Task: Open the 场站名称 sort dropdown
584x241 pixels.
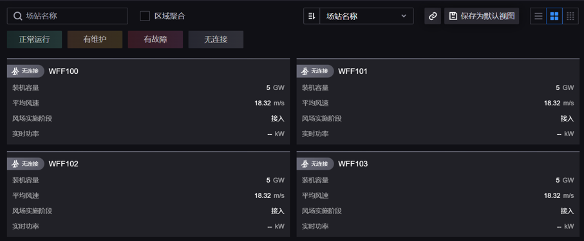Action: point(366,16)
